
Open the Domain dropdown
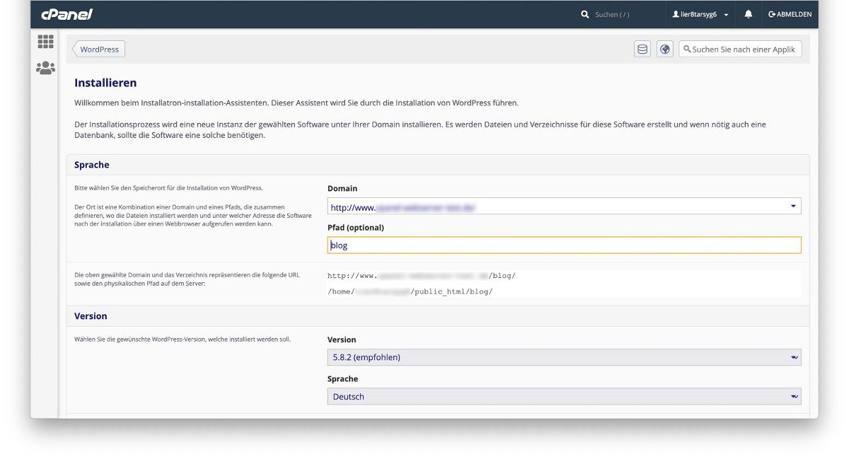pos(564,207)
